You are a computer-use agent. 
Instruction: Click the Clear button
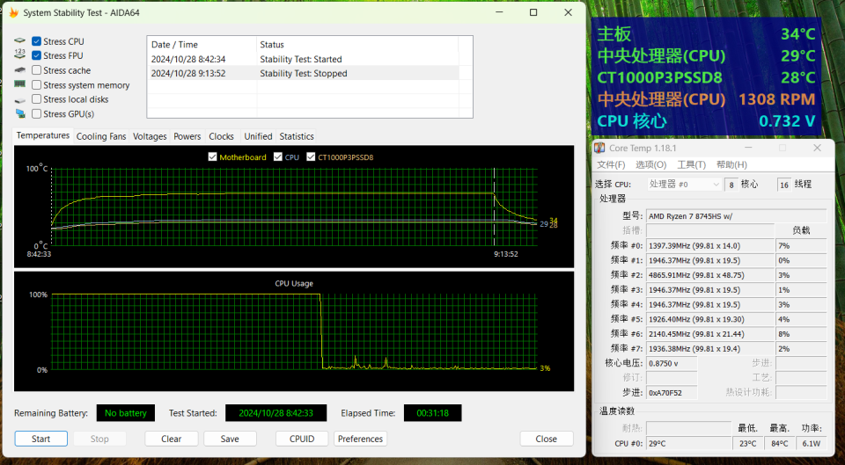(x=172, y=439)
